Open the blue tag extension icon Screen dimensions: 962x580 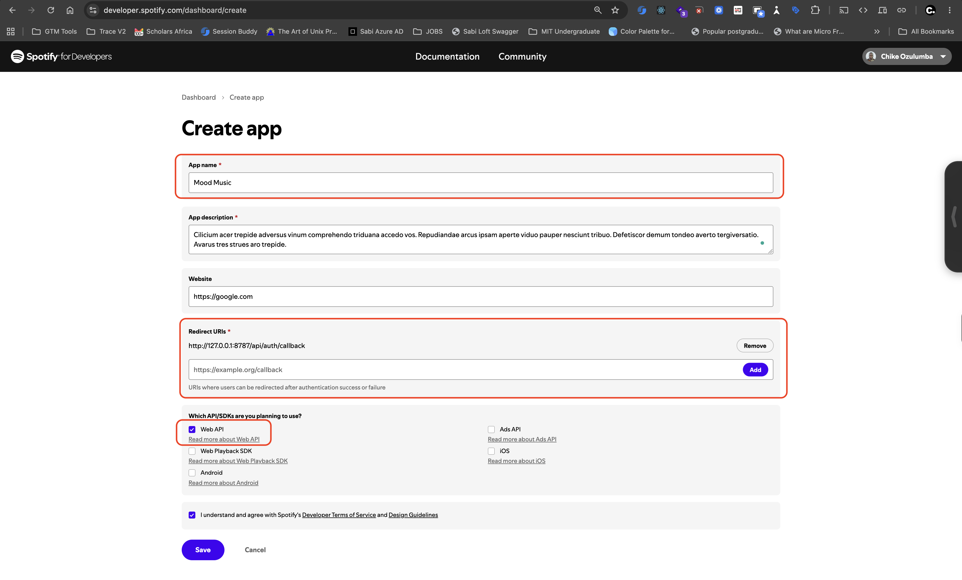pos(795,10)
